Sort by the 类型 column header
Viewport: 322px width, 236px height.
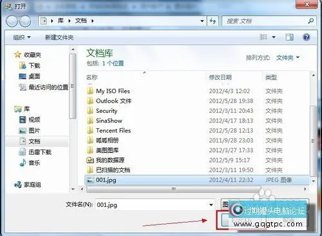[x=271, y=77]
